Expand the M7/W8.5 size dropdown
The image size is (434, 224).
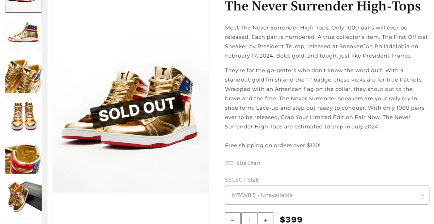click(327, 195)
